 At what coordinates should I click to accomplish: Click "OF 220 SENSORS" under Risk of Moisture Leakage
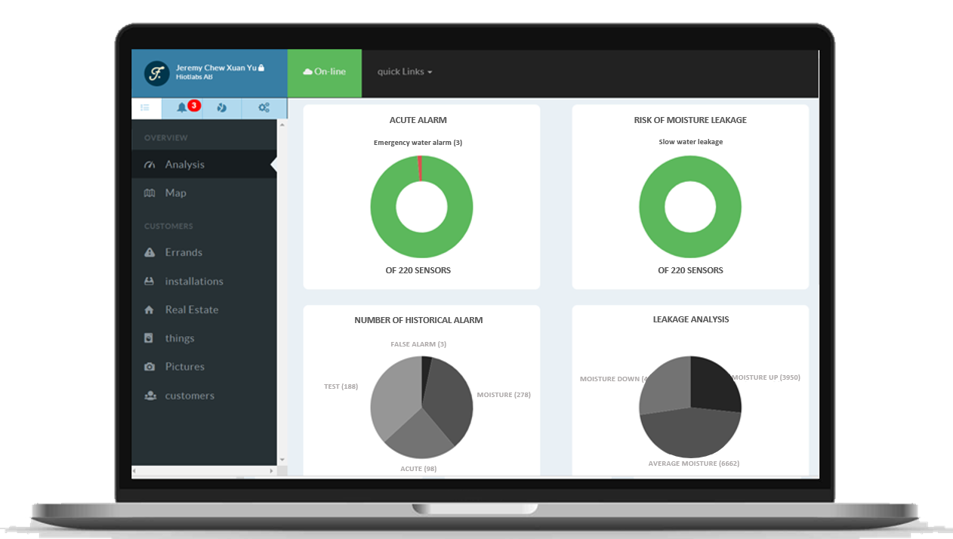(x=690, y=270)
